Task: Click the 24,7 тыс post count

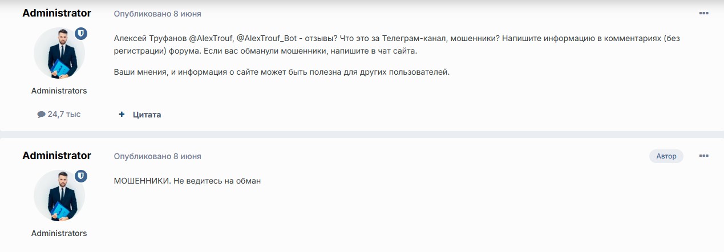Action: point(59,114)
